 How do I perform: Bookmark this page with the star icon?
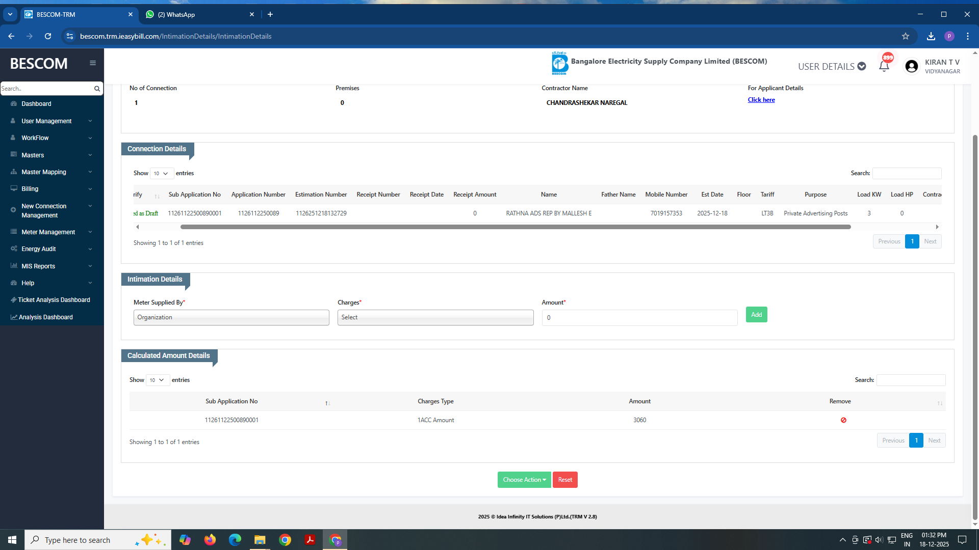tap(905, 36)
